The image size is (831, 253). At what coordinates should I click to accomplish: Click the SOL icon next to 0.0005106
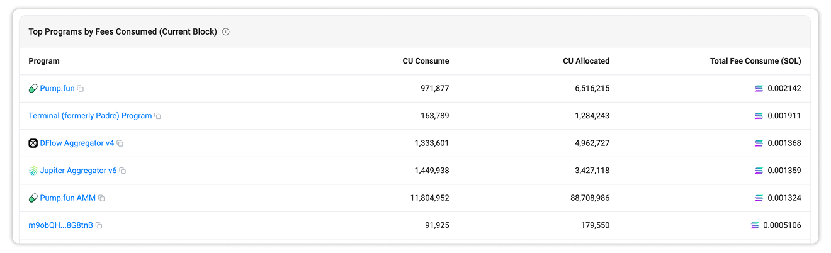[755, 225]
